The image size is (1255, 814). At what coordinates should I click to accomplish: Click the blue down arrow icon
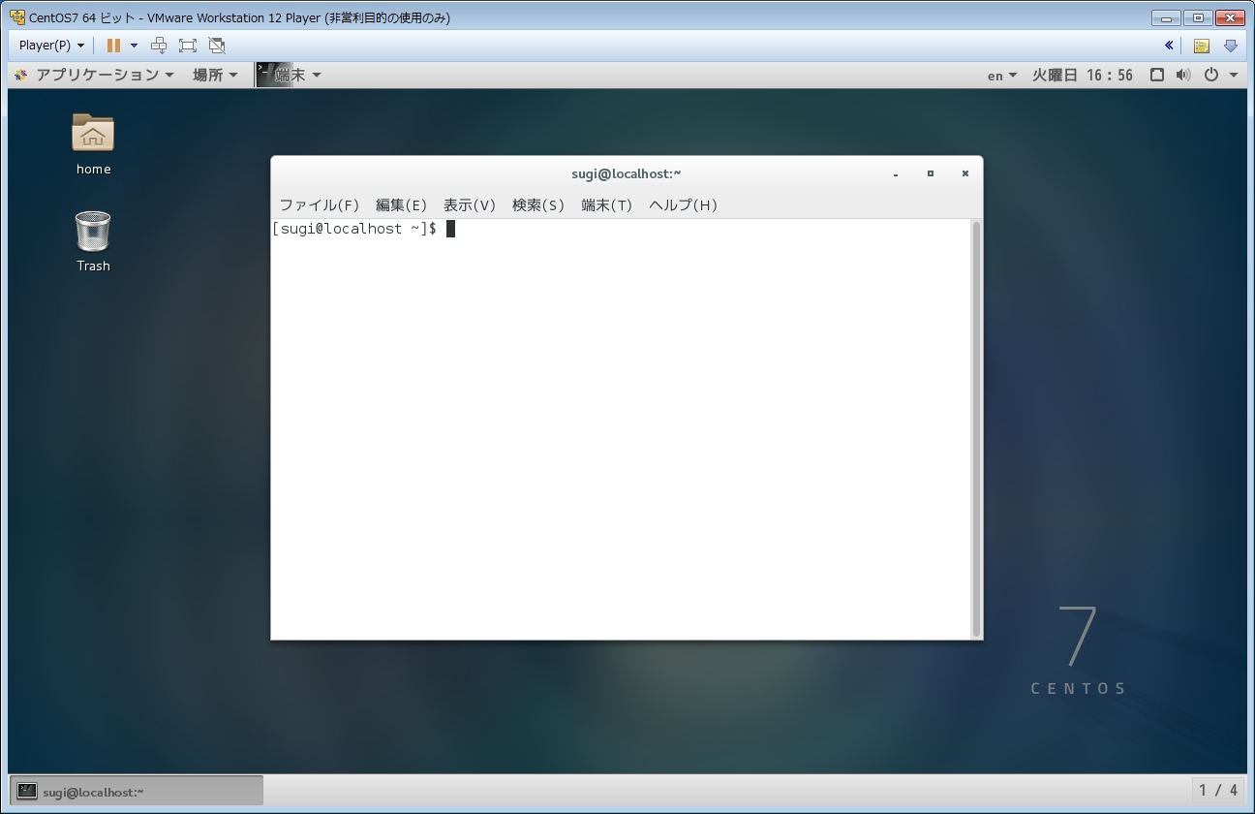coord(1230,46)
